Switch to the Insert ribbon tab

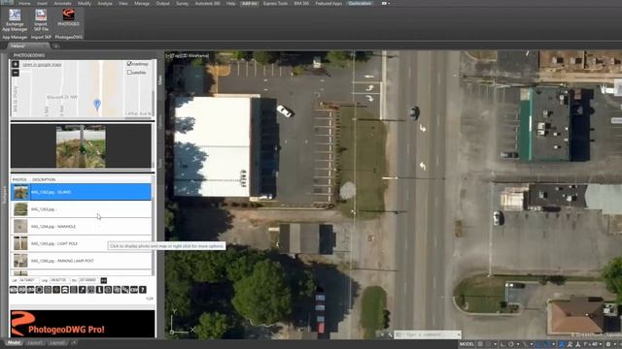pyautogui.click(x=42, y=3)
